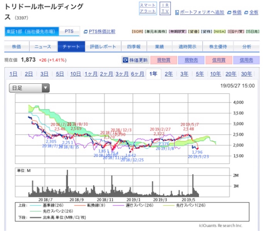Click the SOR tag label
This screenshot has height=231, width=263.
(x=137, y=32)
